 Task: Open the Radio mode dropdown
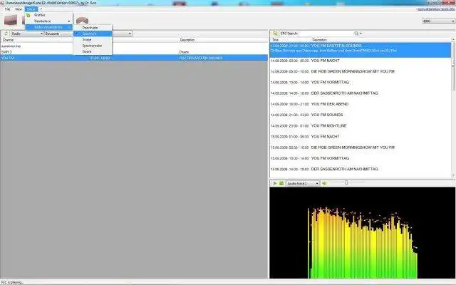(27, 33)
